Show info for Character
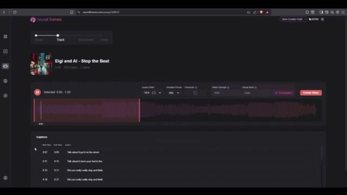This screenshot has width=347, height=195. tap(196, 87)
